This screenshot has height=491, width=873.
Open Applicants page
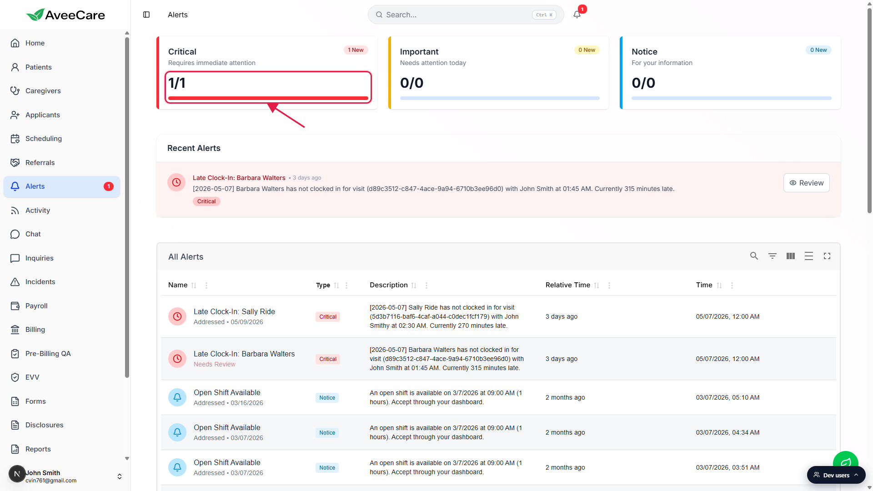tap(62, 115)
